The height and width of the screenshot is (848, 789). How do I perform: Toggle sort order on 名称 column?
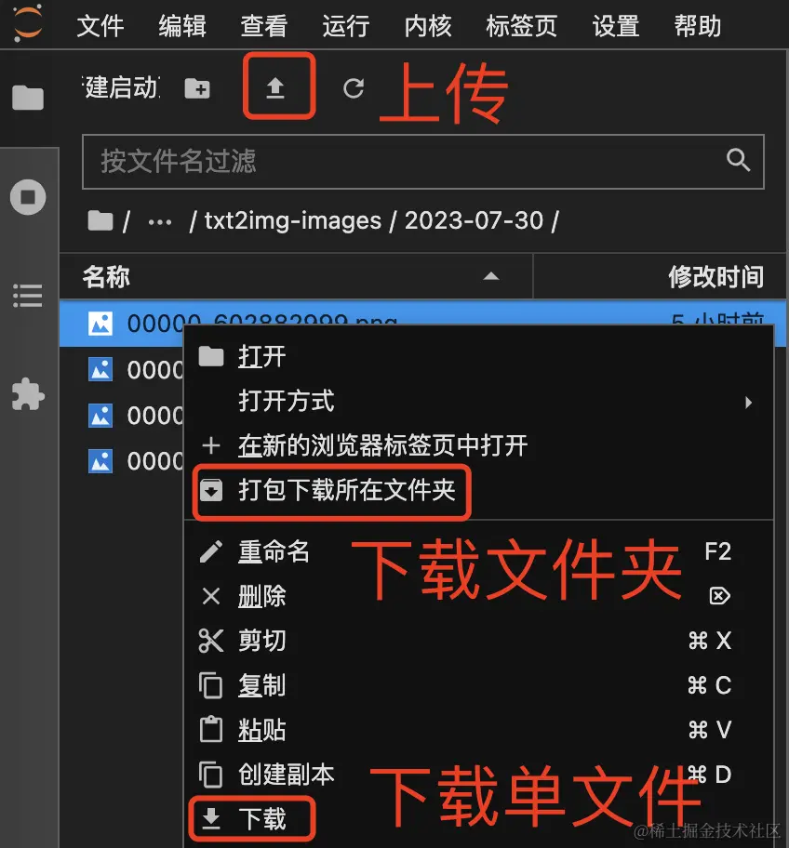[296, 276]
